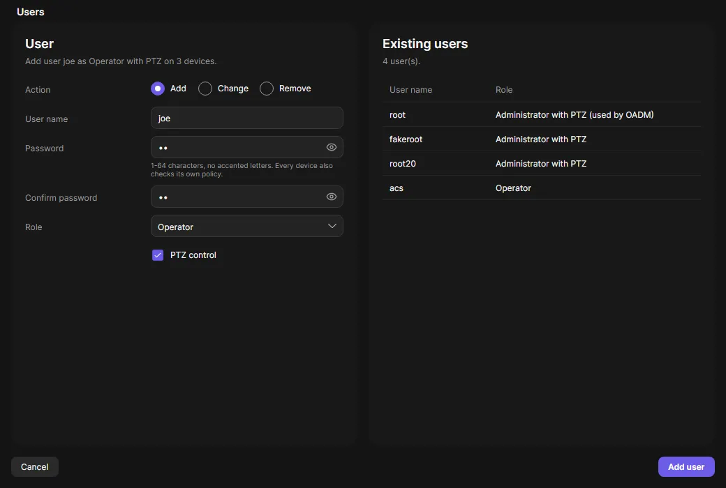Click the Existing users heading
This screenshot has width=726, height=488.
pos(425,43)
